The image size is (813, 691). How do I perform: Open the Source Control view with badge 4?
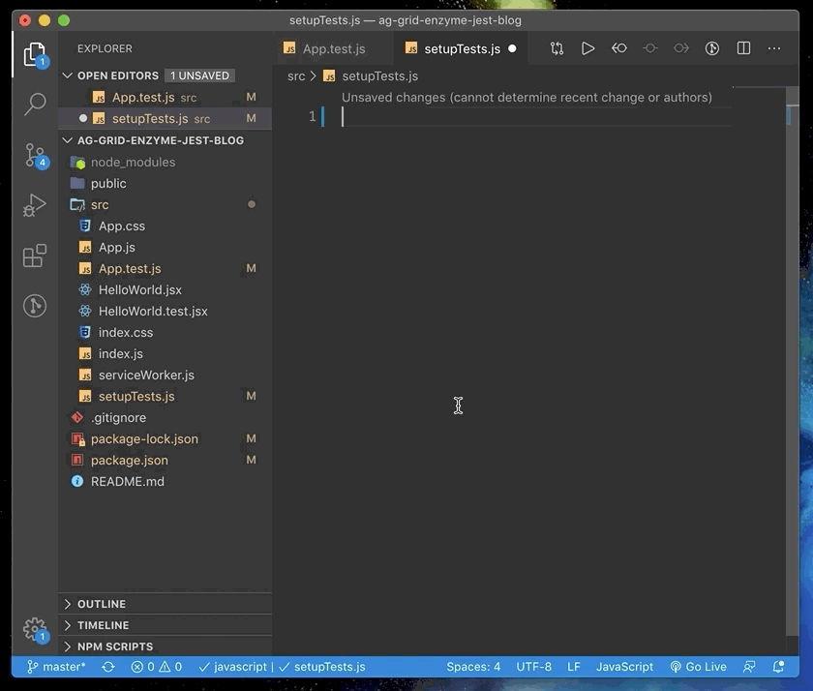click(x=35, y=156)
